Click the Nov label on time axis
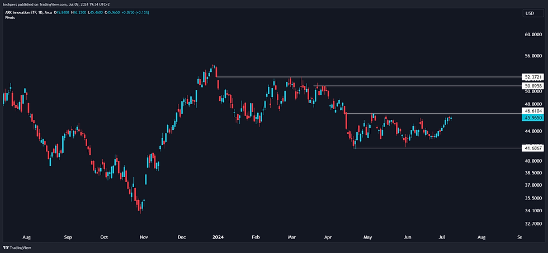The height and width of the screenshot is (253, 548). [x=144, y=237]
